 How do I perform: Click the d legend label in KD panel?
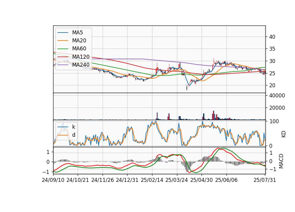click(73, 135)
